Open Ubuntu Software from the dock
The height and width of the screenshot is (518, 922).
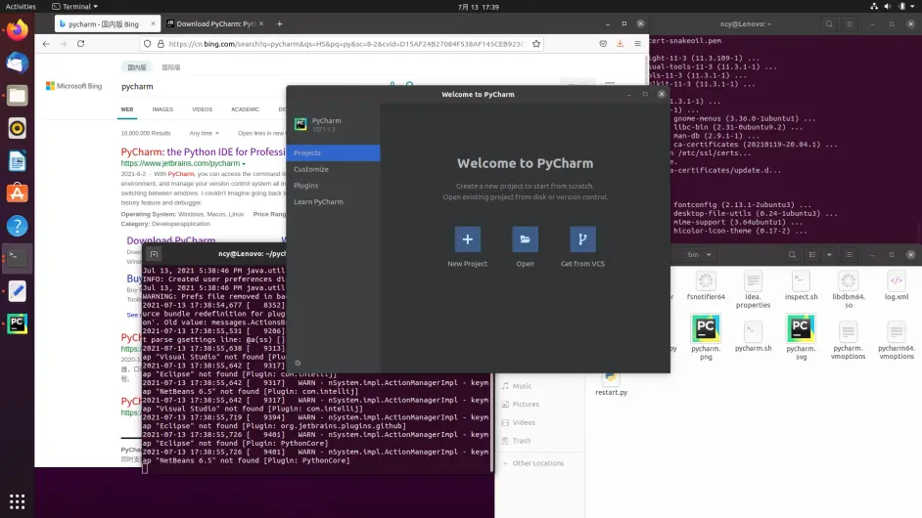tap(17, 194)
